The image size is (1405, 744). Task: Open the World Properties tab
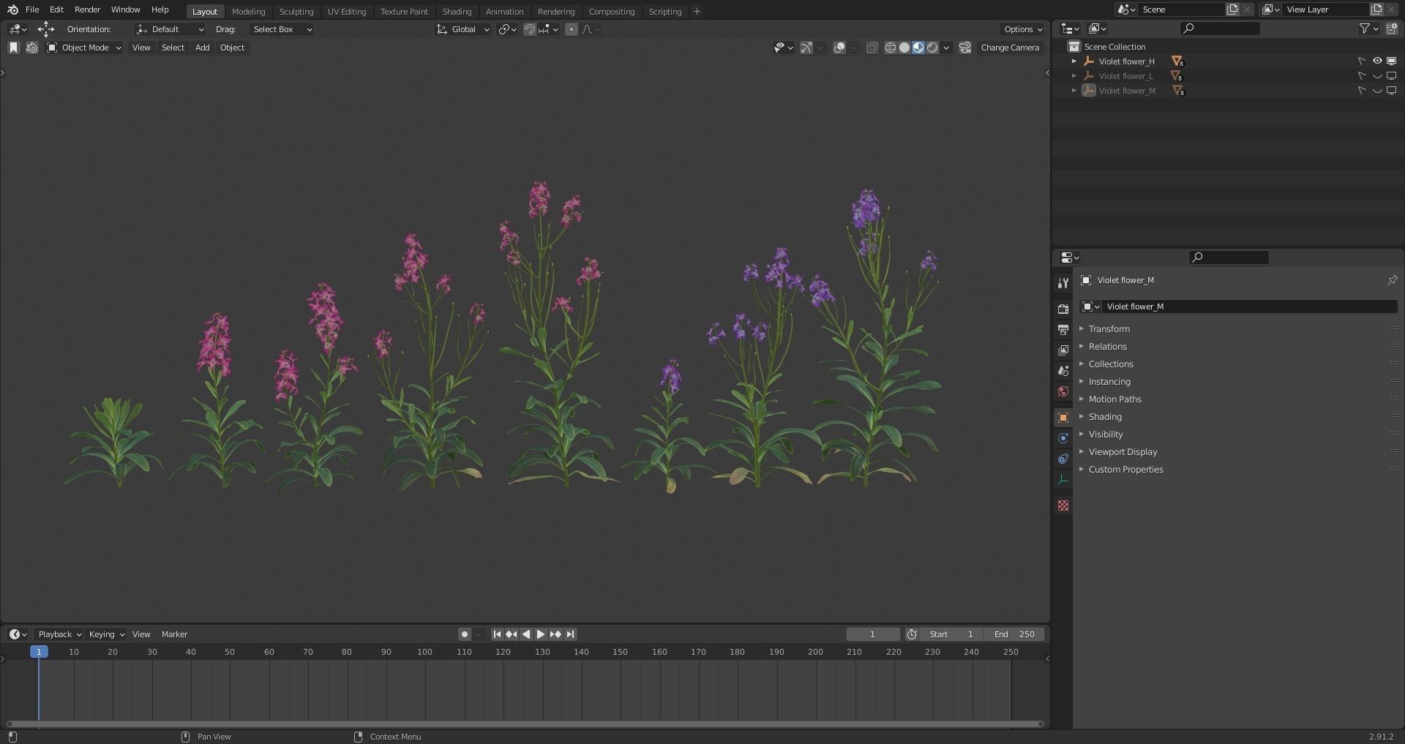click(1063, 391)
